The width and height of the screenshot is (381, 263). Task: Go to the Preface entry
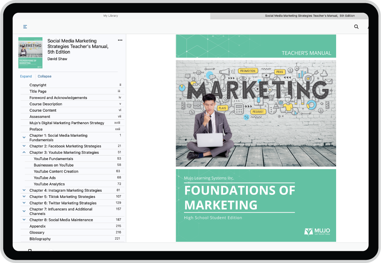click(x=72, y=129)
